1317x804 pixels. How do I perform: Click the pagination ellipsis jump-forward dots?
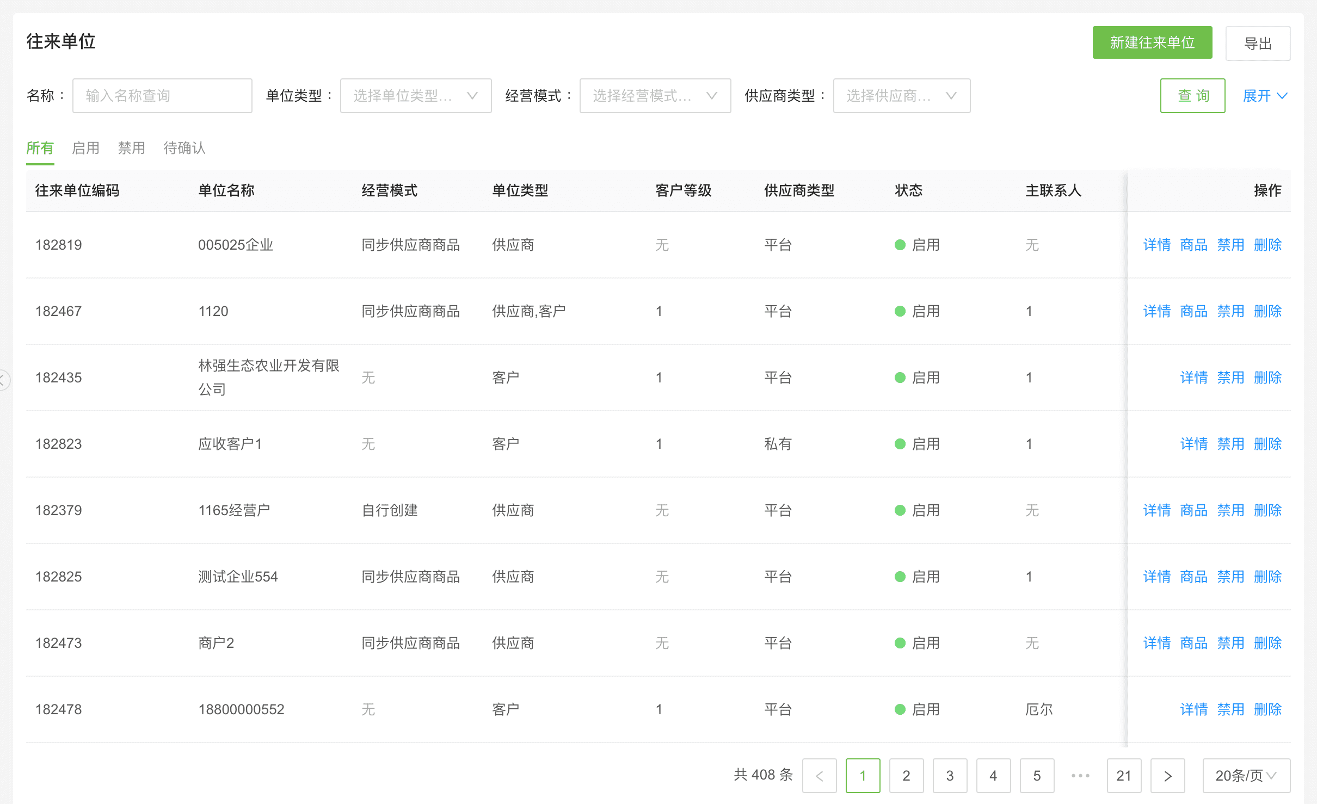point(1080,776)
